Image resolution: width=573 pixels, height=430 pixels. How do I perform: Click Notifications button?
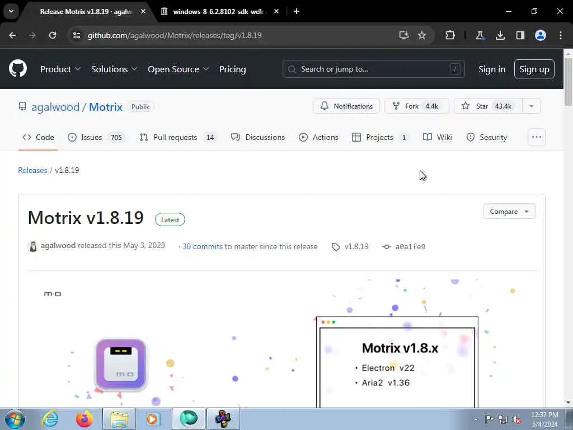click(346, 106)
